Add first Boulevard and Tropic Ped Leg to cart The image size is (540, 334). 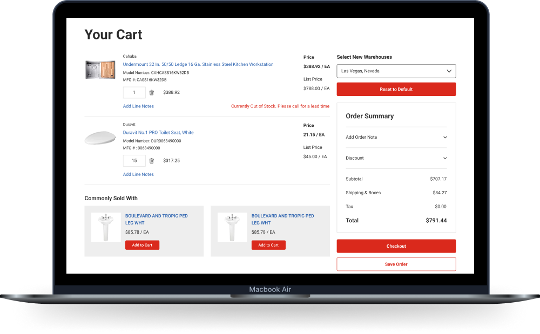pos(142,245)
